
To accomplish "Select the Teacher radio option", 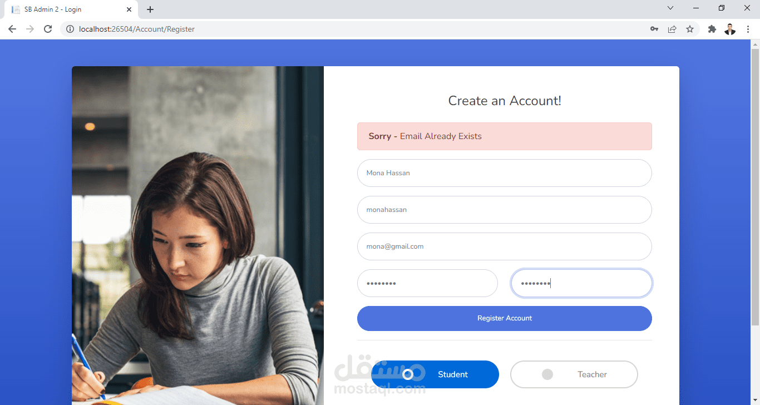I will (x=574, y=374).
